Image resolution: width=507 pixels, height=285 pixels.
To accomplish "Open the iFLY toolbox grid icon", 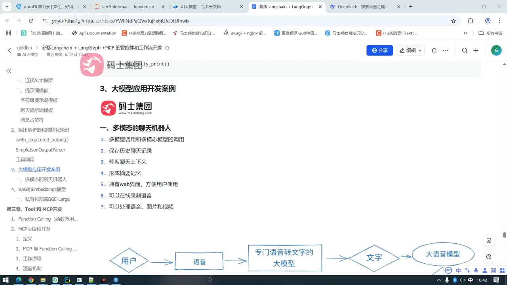I will tap(502, 270).
